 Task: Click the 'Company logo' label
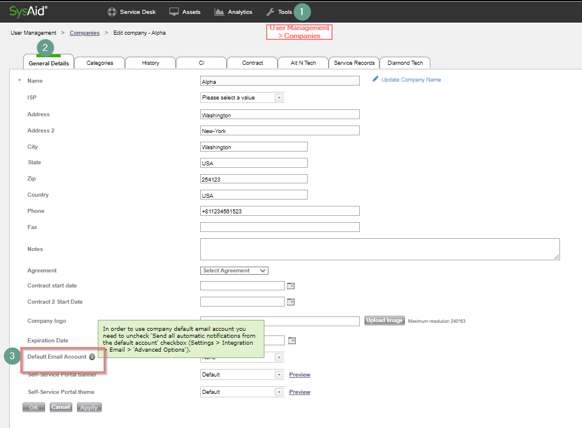click(x=47, y=321)
